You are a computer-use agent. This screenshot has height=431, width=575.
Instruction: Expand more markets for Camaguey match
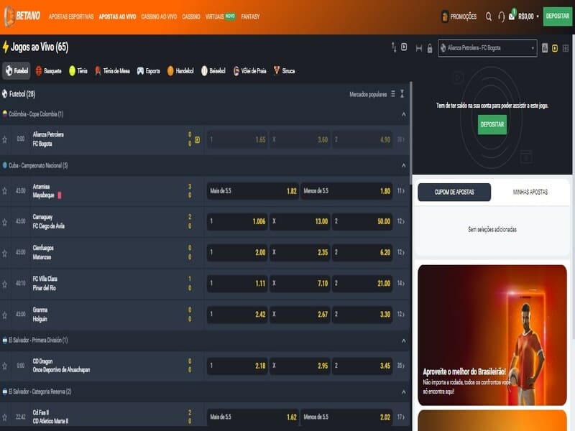[400, 221]
